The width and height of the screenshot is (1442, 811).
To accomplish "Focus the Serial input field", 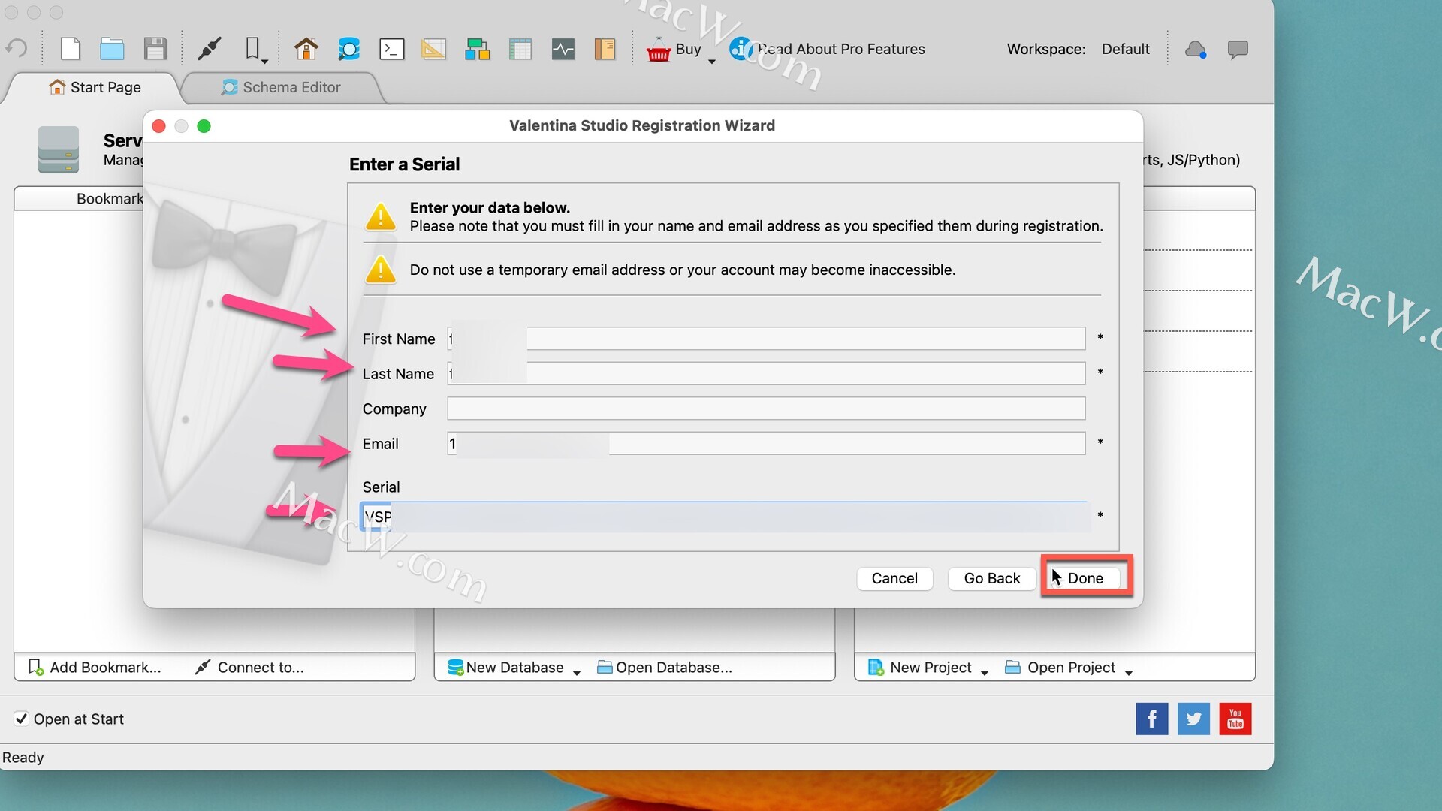I will [x=725, y=517].
